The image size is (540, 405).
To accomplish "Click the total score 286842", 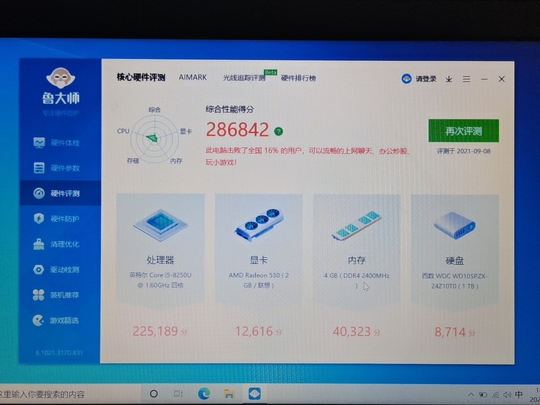I will coord(237,130).
